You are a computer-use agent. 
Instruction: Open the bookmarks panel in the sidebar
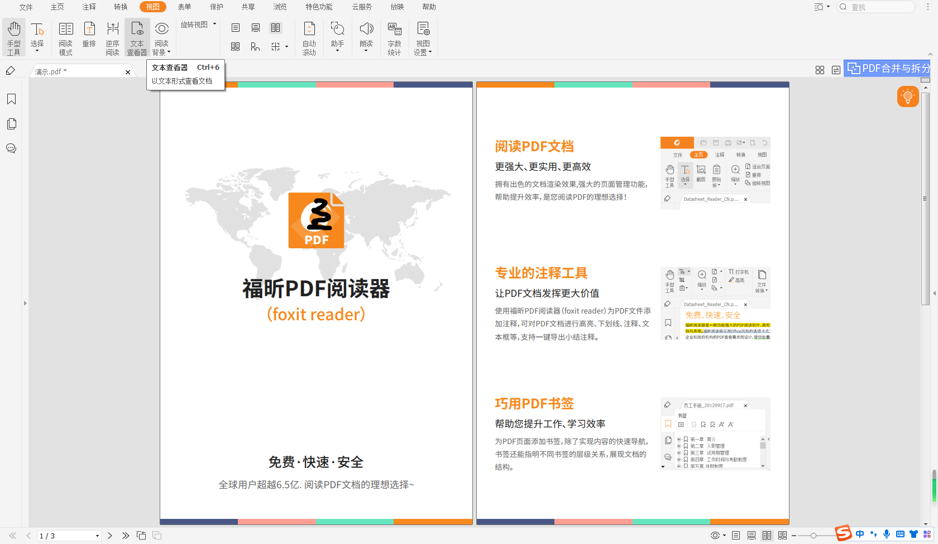11,99
